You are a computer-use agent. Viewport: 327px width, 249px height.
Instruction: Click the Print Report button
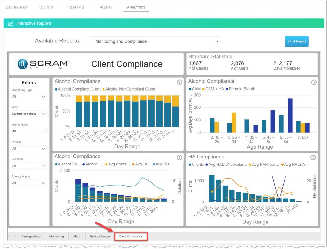(x=297, y=41)
